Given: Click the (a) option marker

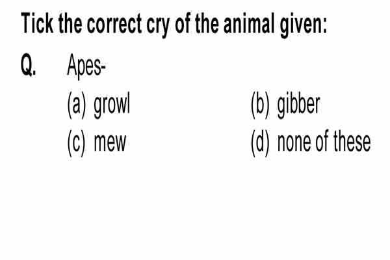Looking at the screenshot, I should pos(77,105).
